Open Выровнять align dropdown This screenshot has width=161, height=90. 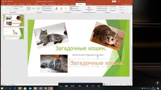[113, 7]
